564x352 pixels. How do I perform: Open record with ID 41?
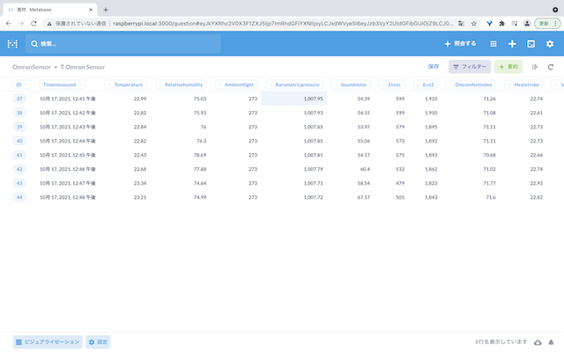(x=19, y=155)
